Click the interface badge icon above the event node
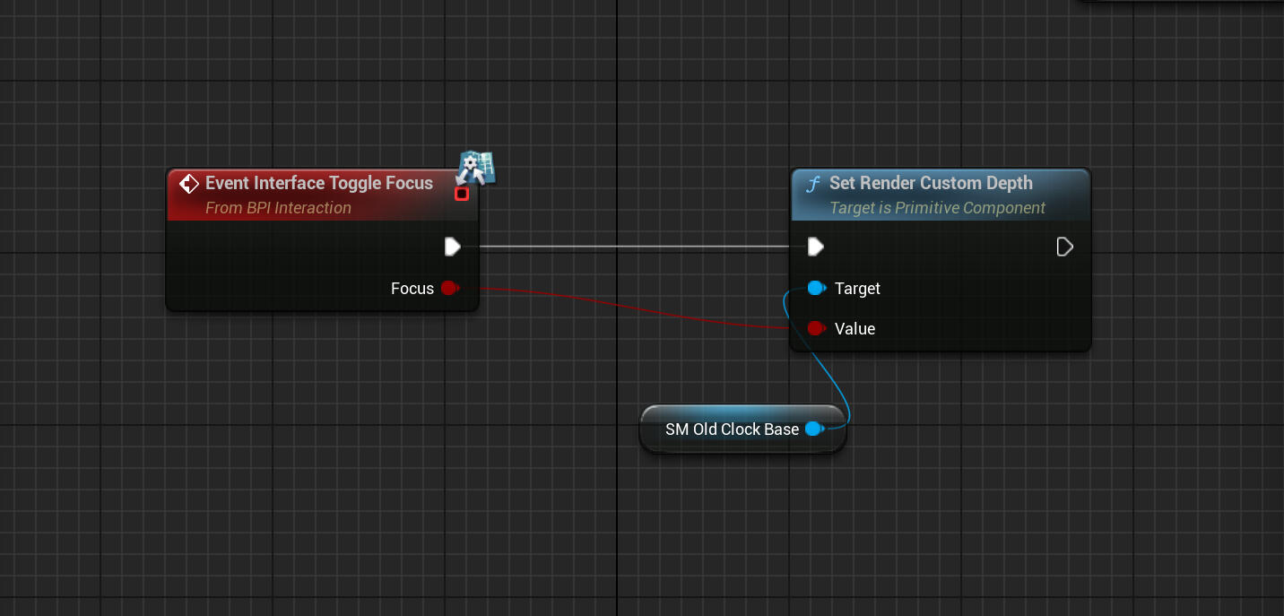Viewport: 1284px width, 616px height. 477,167
